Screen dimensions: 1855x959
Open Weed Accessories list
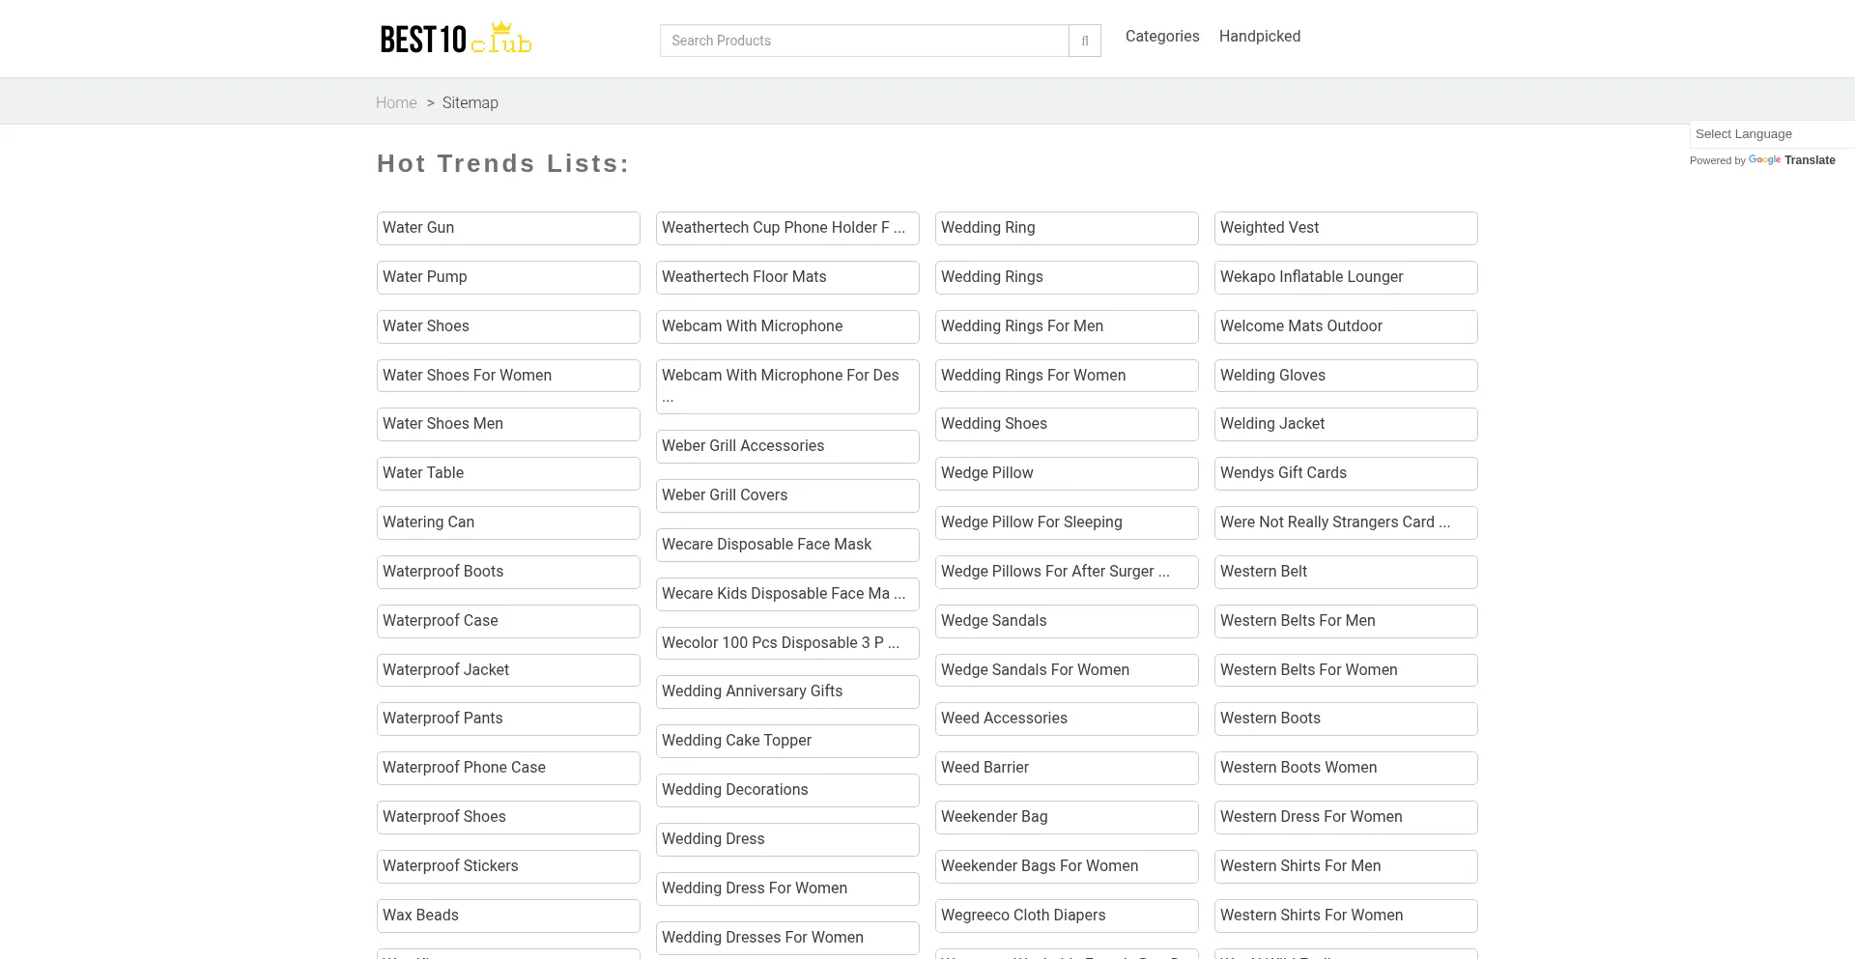1067,719
